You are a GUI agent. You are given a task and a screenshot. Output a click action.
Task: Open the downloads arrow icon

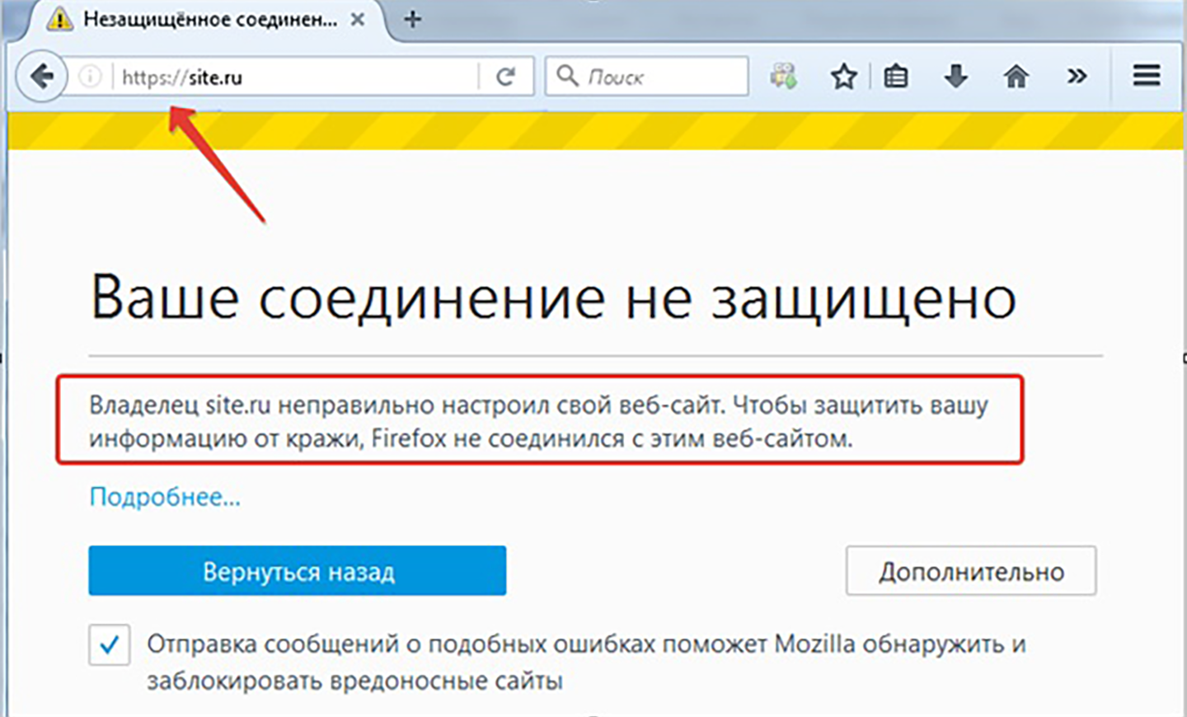click(955, 77)
